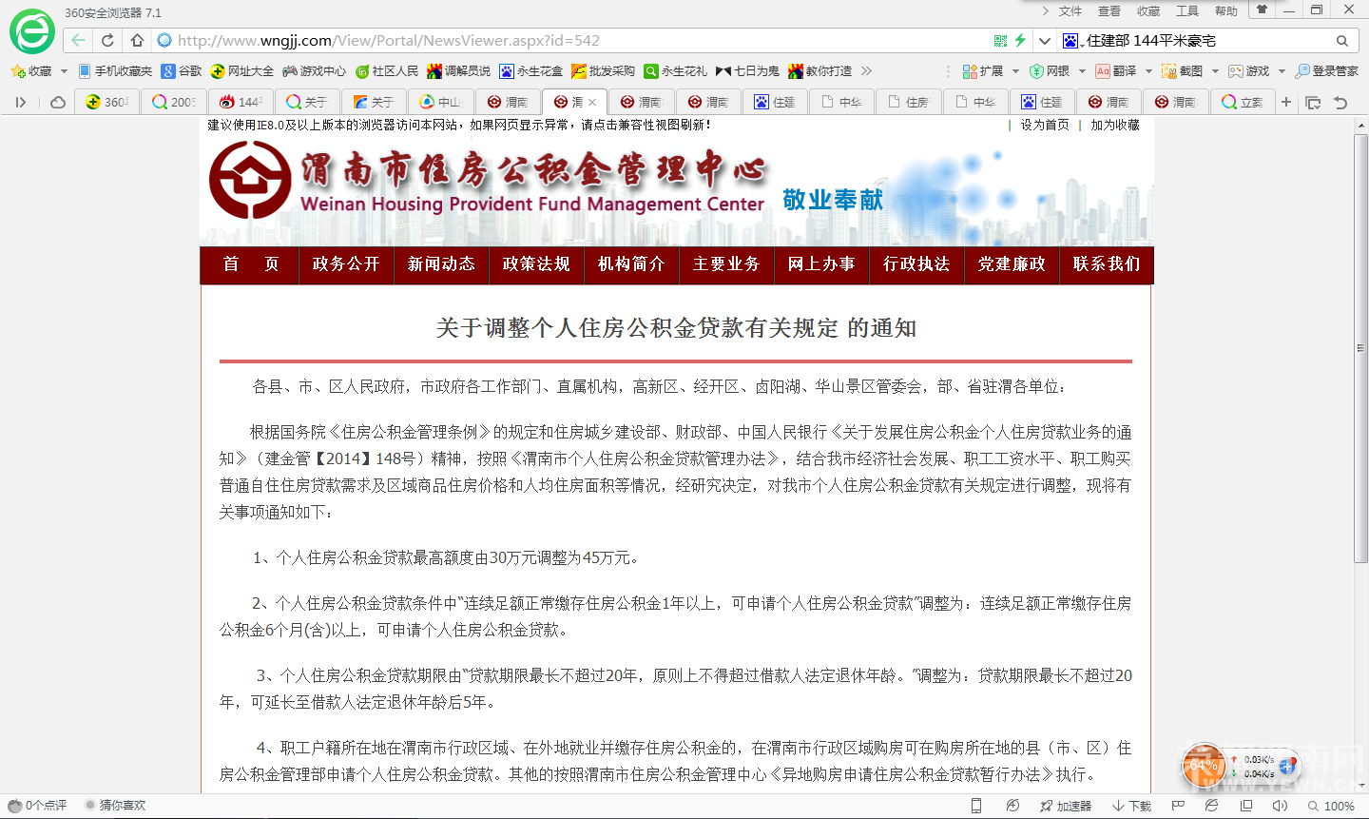Click the 64% memory accelerator ball
The width and height of the screenshot is (1369, 819).
coord(1203,765)
